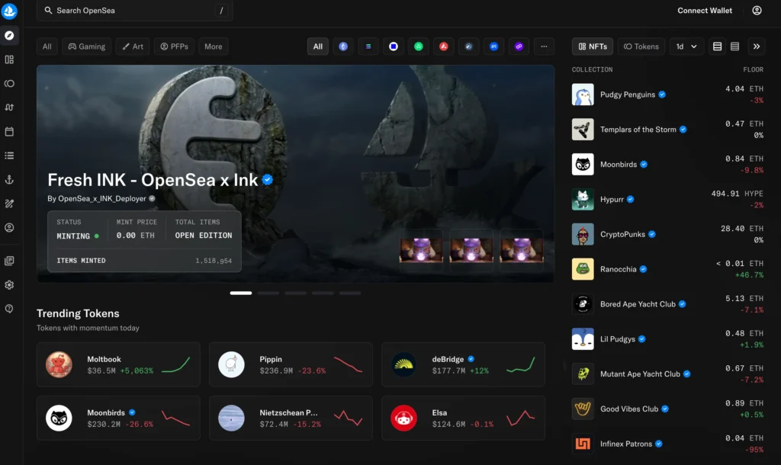Click the verified badge beside Fresh INK title

(268, 180)
